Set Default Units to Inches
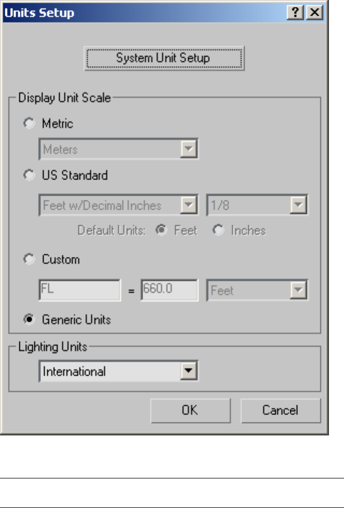 217,231
